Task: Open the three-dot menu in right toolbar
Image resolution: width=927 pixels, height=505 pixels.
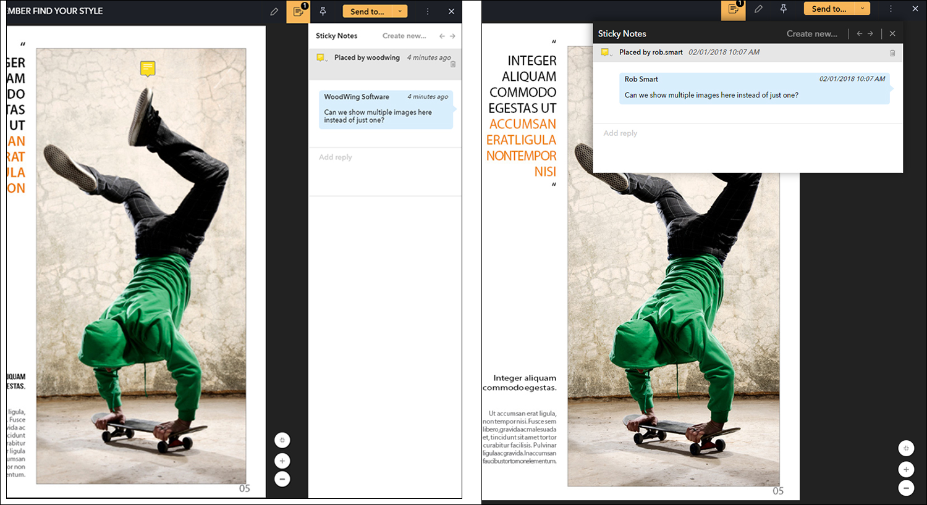Action: (x=891, y=9)
